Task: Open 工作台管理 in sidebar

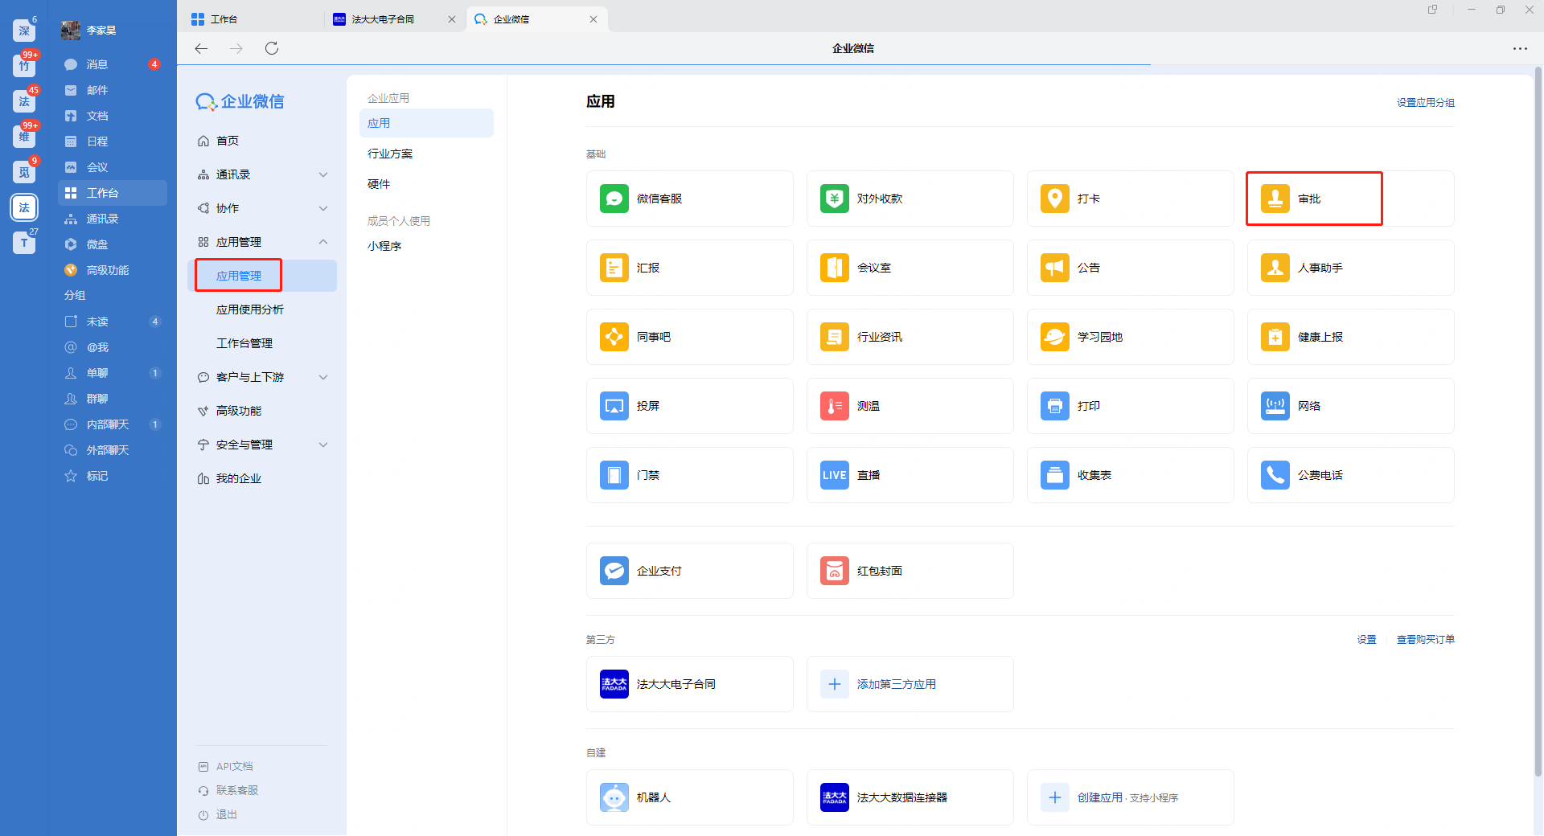Action: pyautogui.click(x=244, y=343)
